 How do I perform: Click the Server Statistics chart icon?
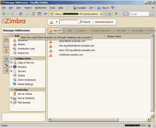click(15, 98)
